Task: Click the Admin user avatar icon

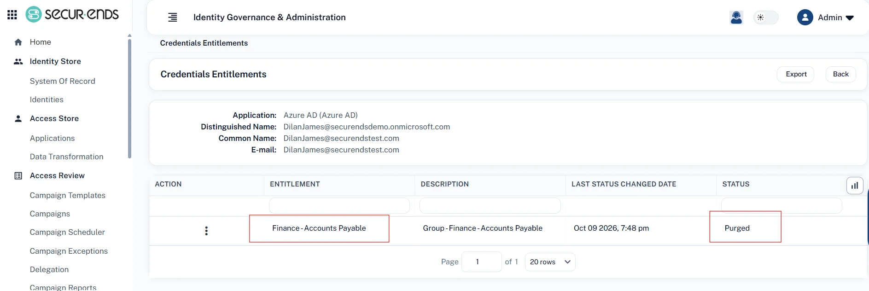Action: coord(805,17)
